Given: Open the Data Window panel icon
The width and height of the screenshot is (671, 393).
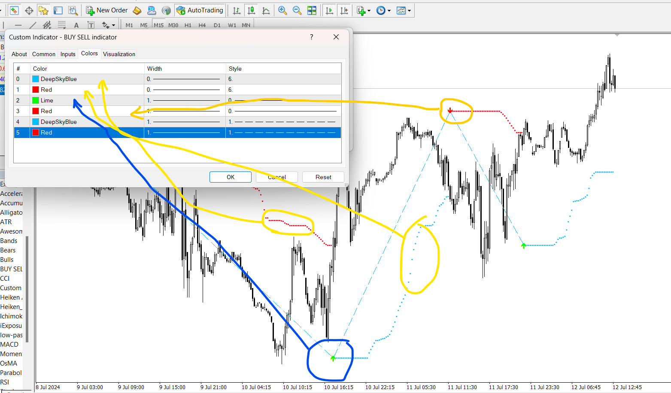Looking at the screenshot, I should (29, 10).
